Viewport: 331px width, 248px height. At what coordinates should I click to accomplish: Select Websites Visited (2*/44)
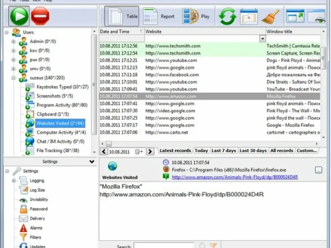click(x=60, y=123)
